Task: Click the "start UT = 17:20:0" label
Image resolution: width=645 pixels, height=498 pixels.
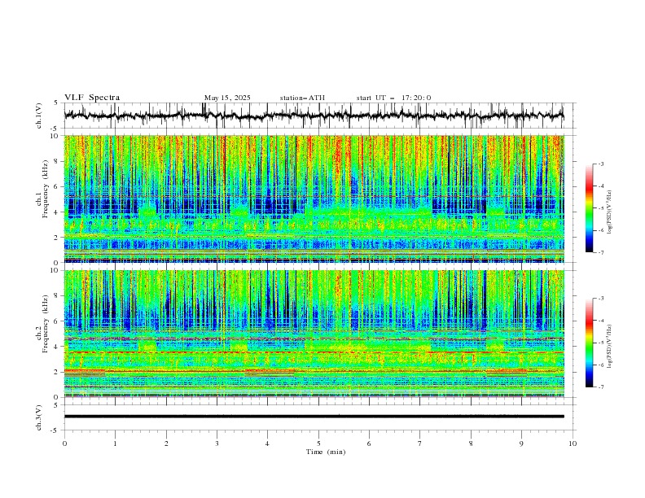Action: click(393, 98)
